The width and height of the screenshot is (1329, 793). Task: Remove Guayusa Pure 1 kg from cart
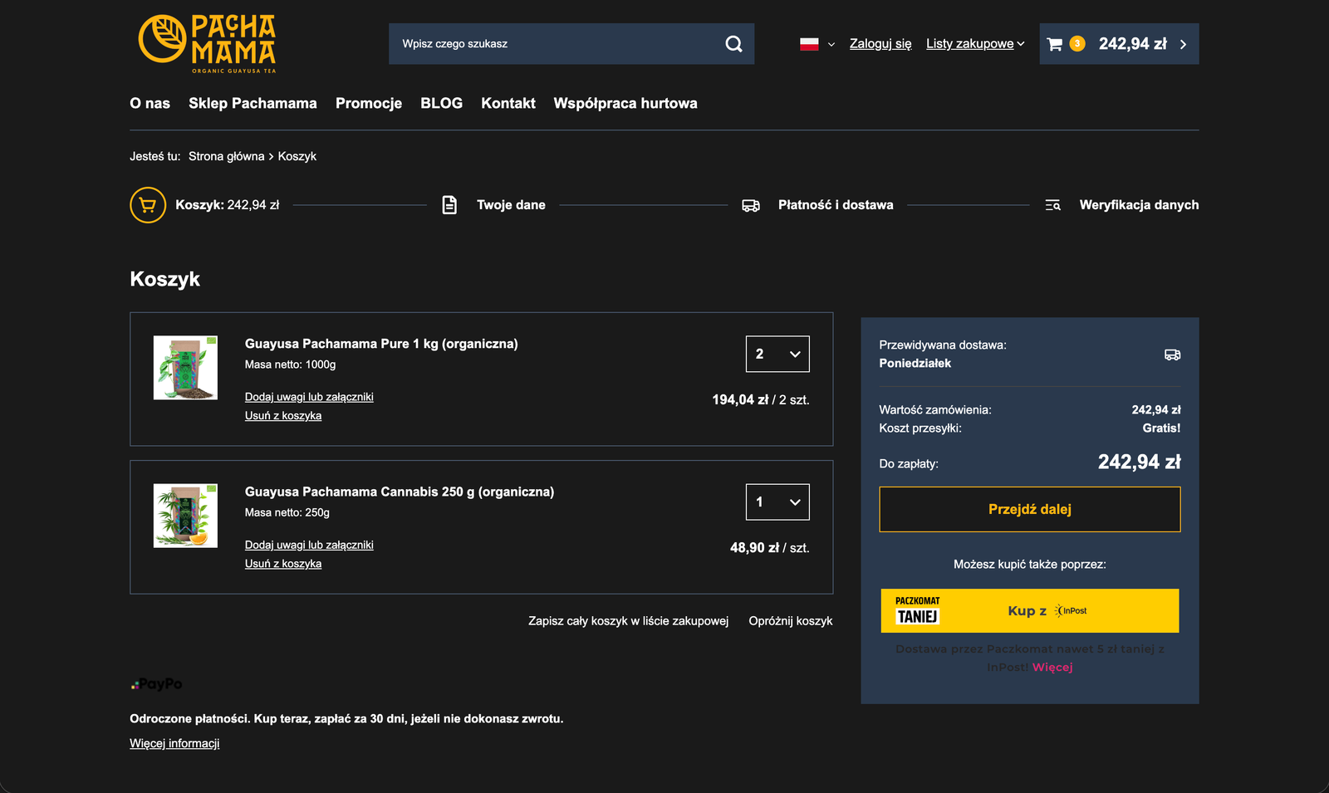tap(283, 416)
